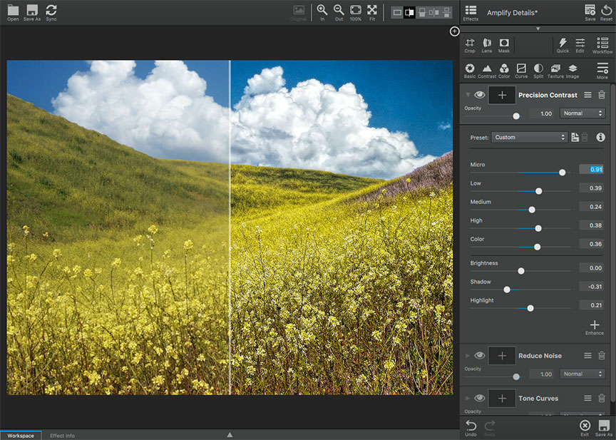The width and height of the screenshot is (616, 440).
Task: Switch to the Effect Info tab
Action: 62,435
